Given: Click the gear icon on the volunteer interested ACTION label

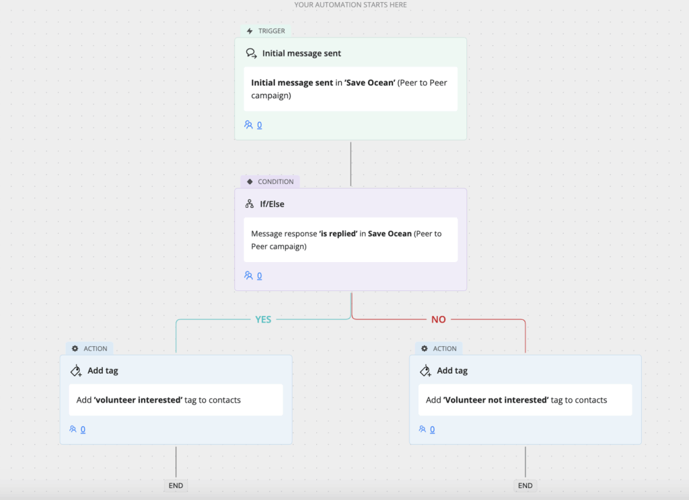Looking at the screenshot, I should pyautogui.click(x=75, y=349).
